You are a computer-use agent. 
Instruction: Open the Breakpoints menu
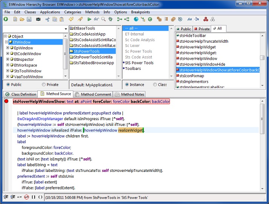click(141, 12)
